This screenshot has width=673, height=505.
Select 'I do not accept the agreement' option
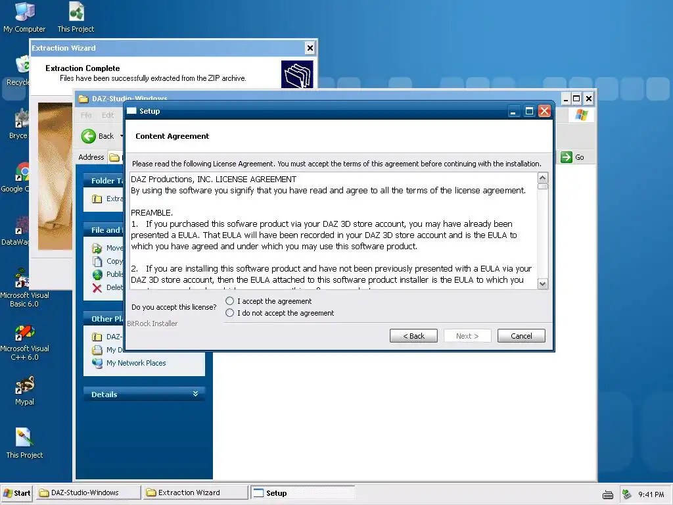pyautogui.click(x=229, y=313)
